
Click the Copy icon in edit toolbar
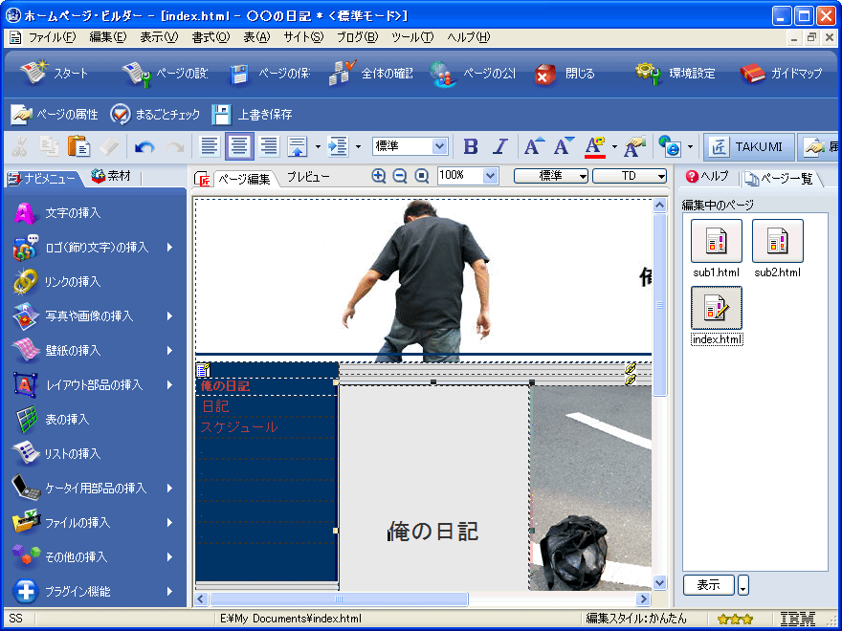pyautogui.click(x=50, y=146)
